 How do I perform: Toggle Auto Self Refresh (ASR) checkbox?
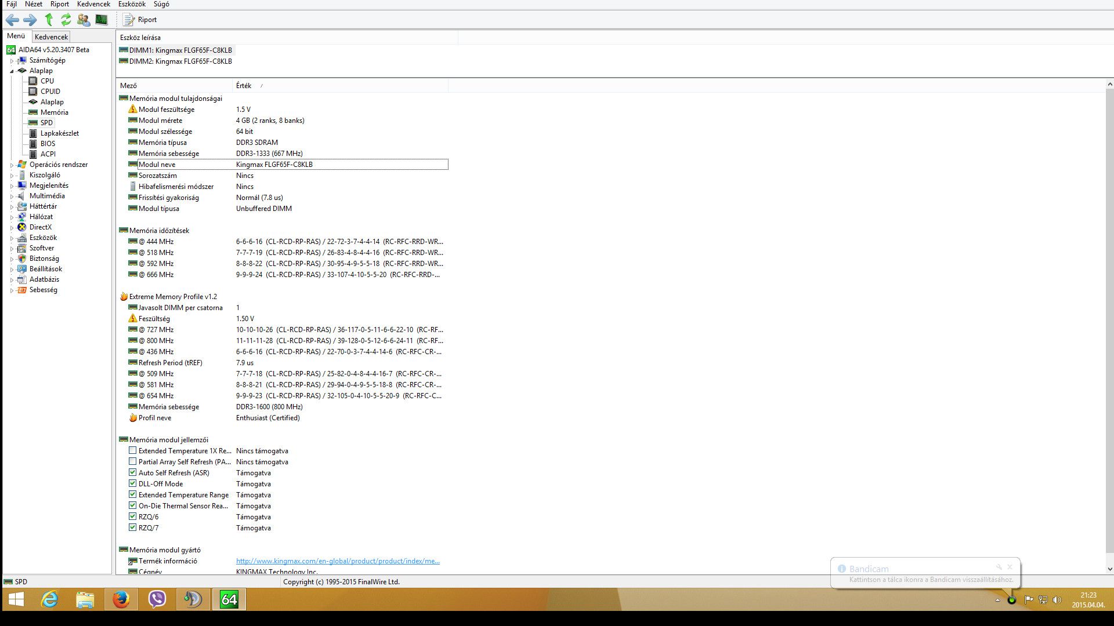click(x=132, y=472)
